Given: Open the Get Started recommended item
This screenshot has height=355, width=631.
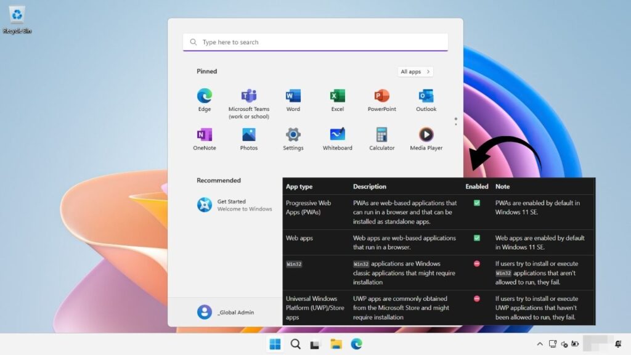Looking at the screenshot, I should tap(235, 205).
